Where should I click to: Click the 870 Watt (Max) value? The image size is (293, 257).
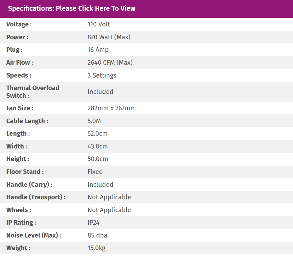point(109,37)
